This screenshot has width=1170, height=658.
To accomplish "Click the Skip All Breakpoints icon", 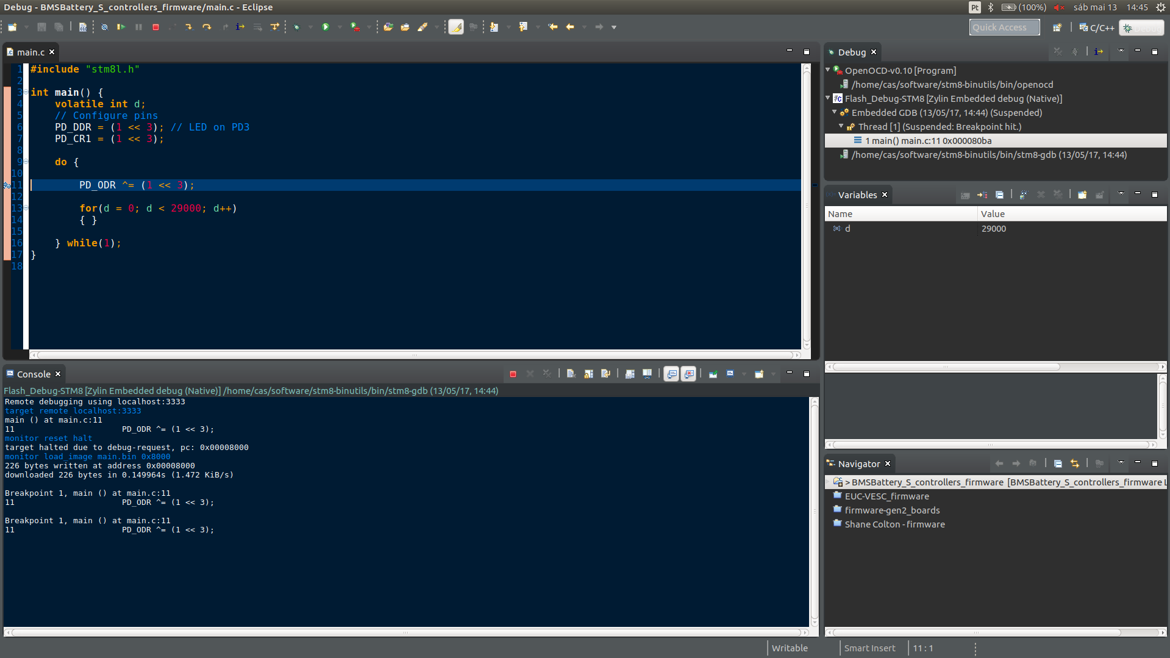I will [104, 27].
